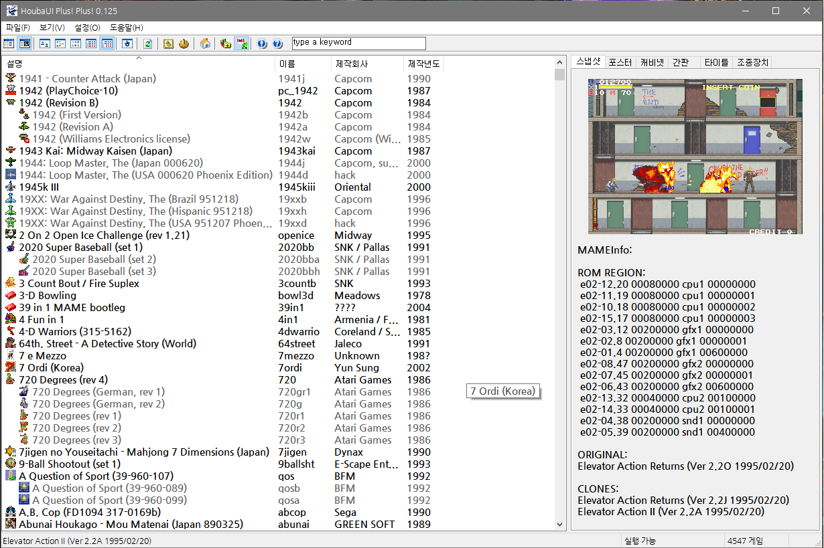
Task: Select 1945k III game row
Action: click(x=223, y=187)
